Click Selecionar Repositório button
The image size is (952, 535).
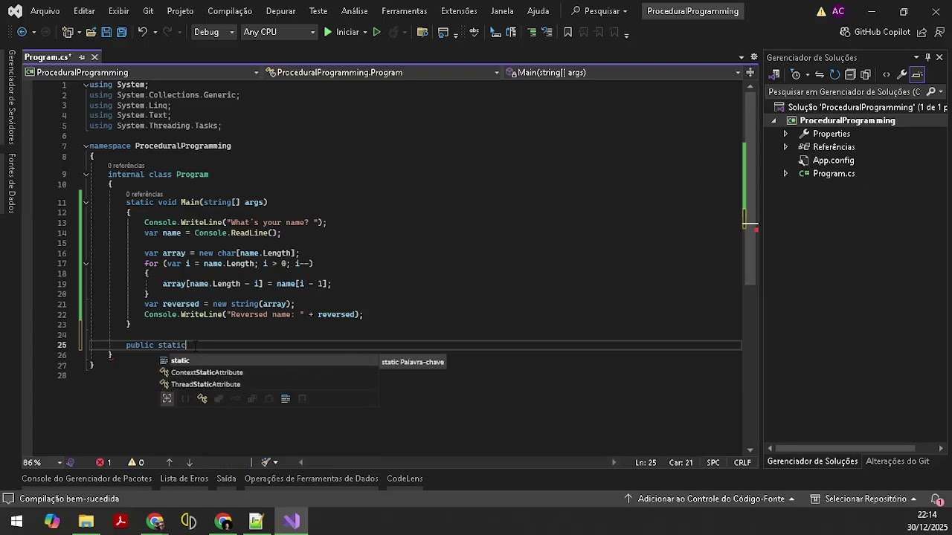point(864,499)
